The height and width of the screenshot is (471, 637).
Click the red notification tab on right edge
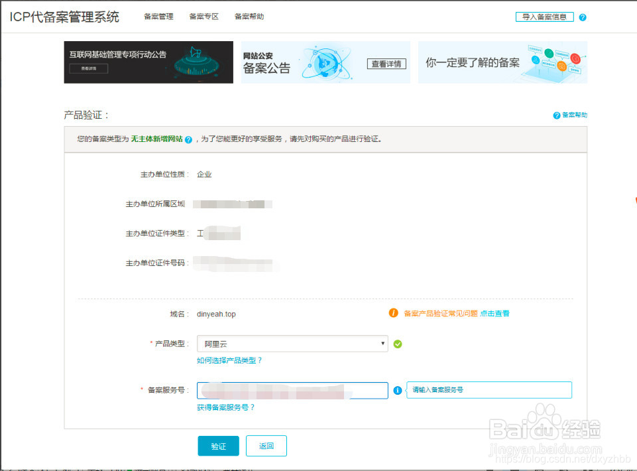(635, 200)
